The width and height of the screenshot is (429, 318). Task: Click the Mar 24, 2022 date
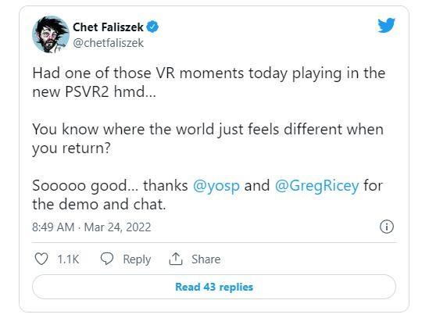pos(117,227)
